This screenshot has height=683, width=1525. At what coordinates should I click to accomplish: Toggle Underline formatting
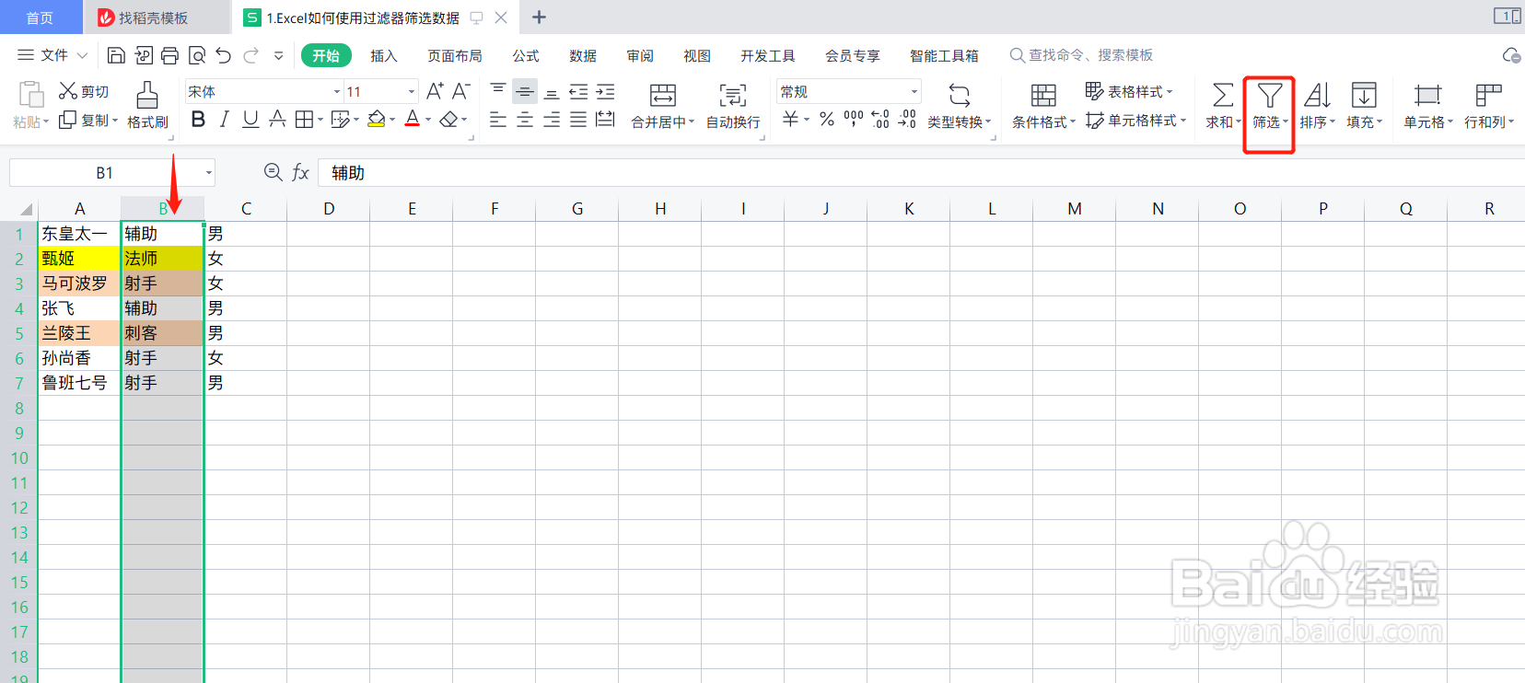click(250, 120)
